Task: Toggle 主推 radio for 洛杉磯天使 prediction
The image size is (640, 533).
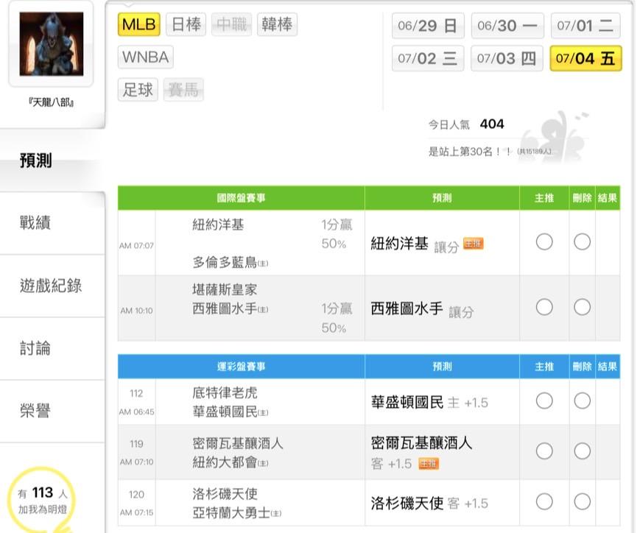Action: coord(544,501)
